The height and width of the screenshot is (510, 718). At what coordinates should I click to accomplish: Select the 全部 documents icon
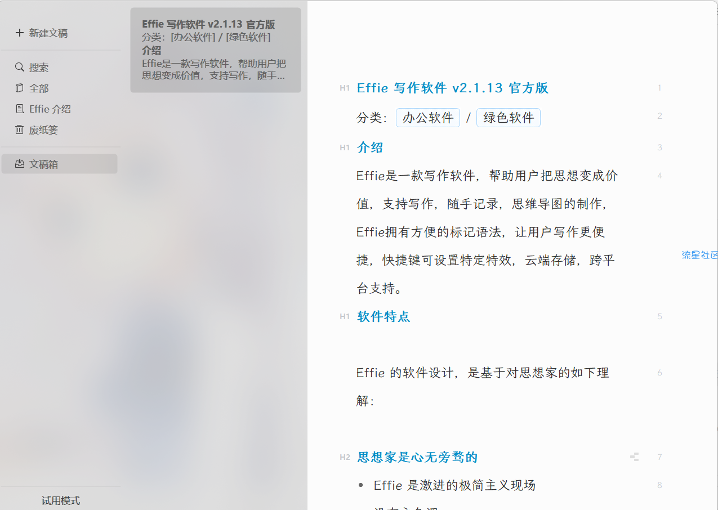click(20, 88)
